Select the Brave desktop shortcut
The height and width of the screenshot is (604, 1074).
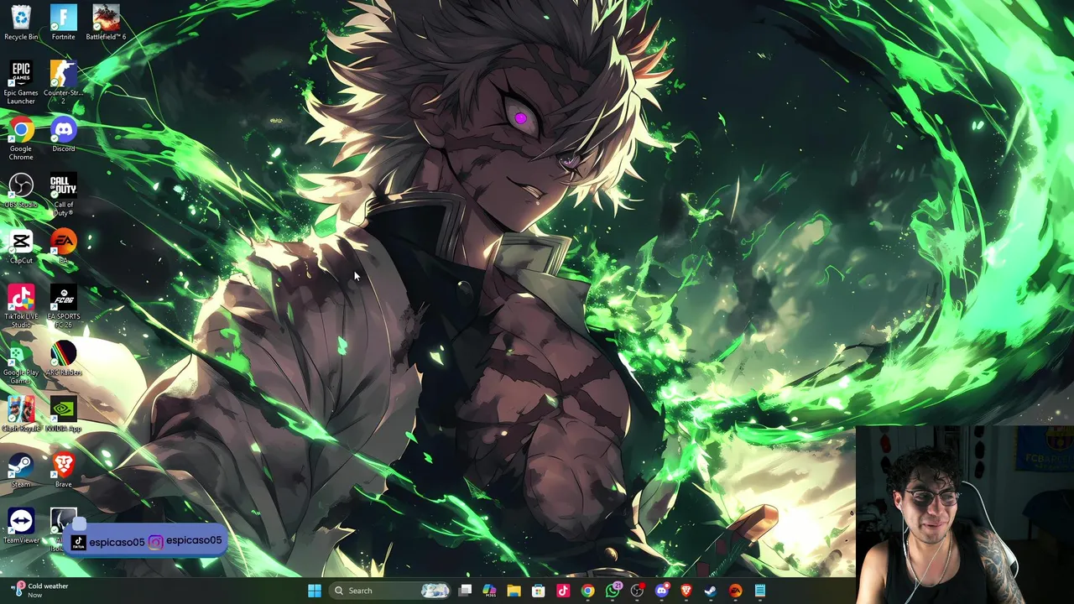[63, 471]
